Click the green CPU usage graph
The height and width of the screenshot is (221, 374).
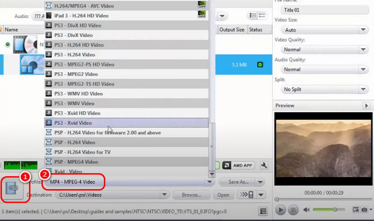point(21,165)
